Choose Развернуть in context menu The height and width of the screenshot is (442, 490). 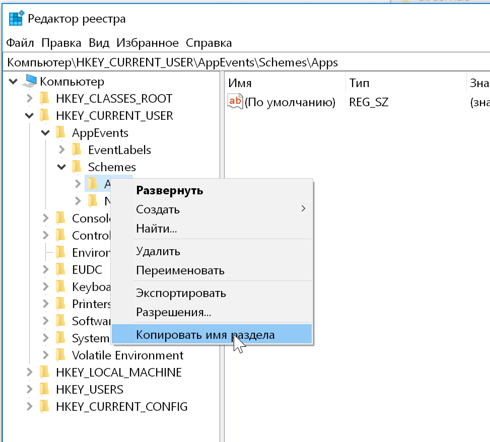coord(213,190)
